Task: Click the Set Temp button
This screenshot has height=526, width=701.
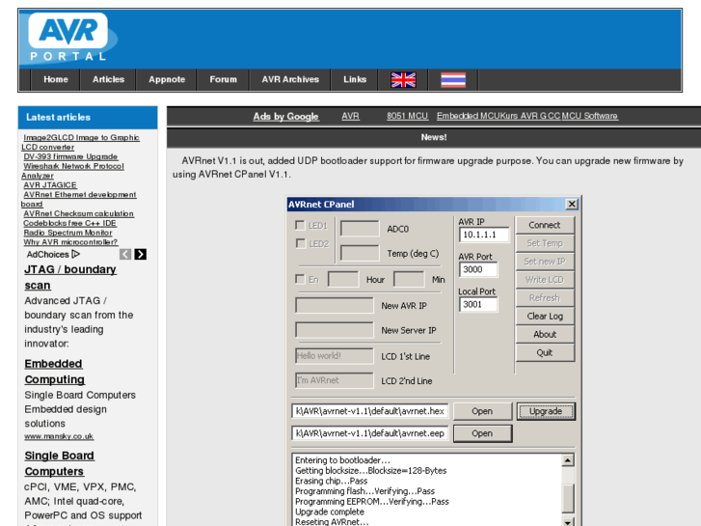Action: click(545, 243)
